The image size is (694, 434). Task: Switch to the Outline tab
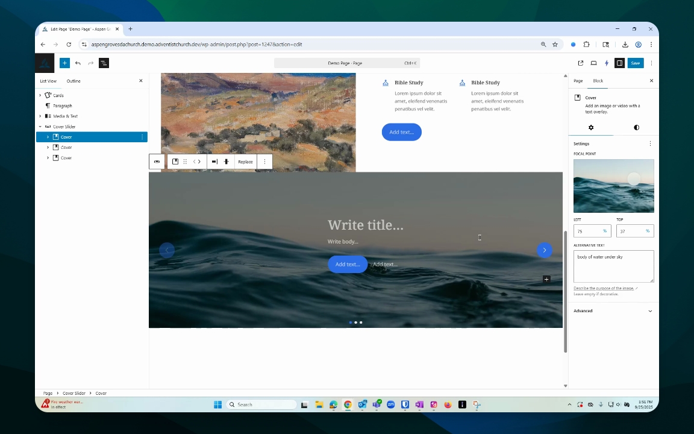73,81
